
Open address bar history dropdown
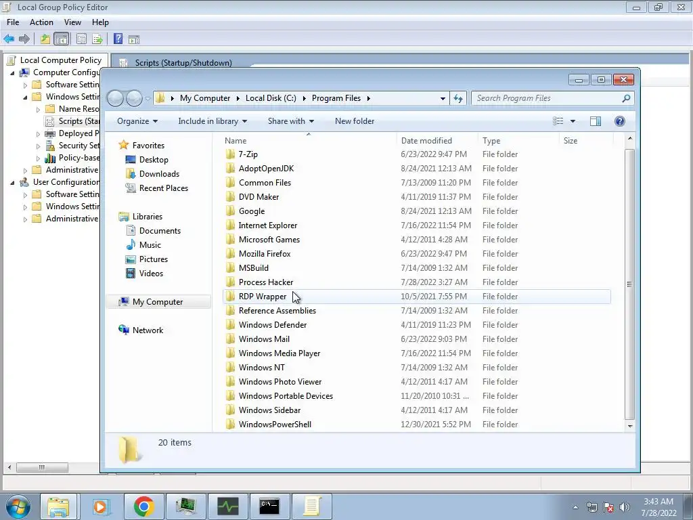pyautogui.click(x=443, y=98)
